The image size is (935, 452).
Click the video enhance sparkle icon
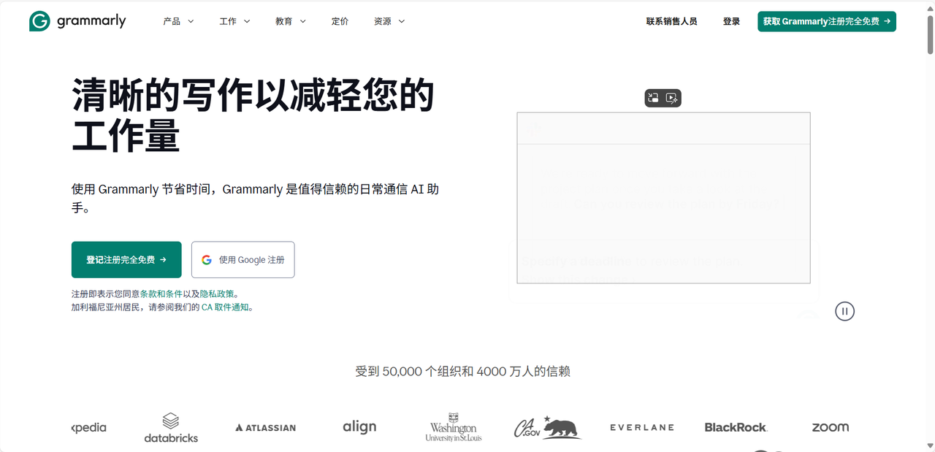[x=672, y=98]
